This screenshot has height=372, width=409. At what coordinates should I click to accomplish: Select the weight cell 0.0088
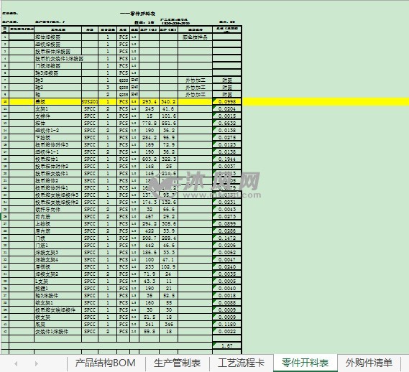pos(227,302)
